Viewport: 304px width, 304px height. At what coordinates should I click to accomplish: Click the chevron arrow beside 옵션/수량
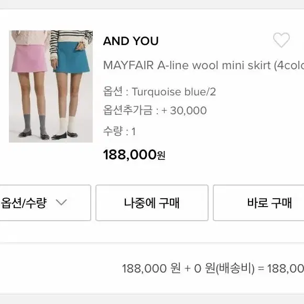[x=61, y=202]
